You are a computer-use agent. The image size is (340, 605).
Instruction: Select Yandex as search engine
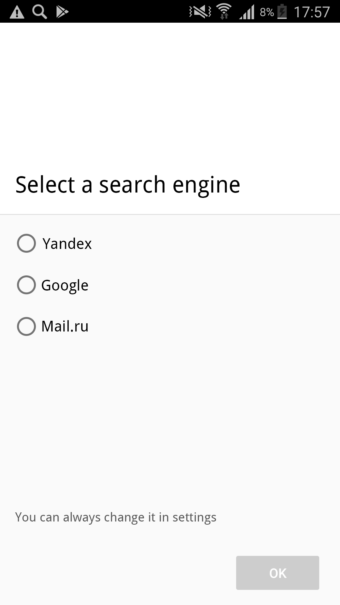(26, 244)
